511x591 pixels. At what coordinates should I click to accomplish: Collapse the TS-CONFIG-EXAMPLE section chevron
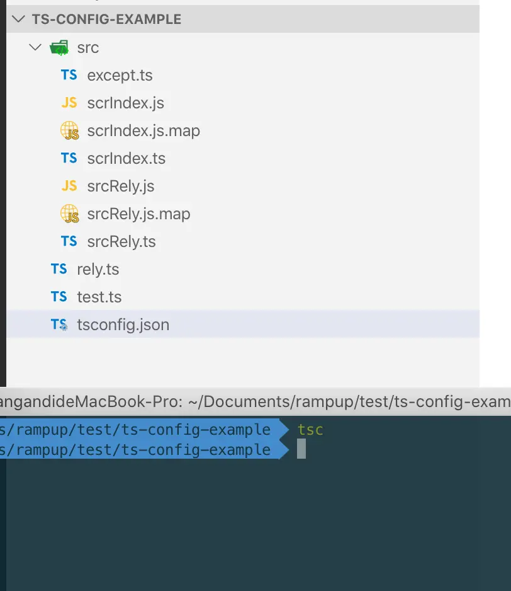pyautogui.click(x=18, y=19)
